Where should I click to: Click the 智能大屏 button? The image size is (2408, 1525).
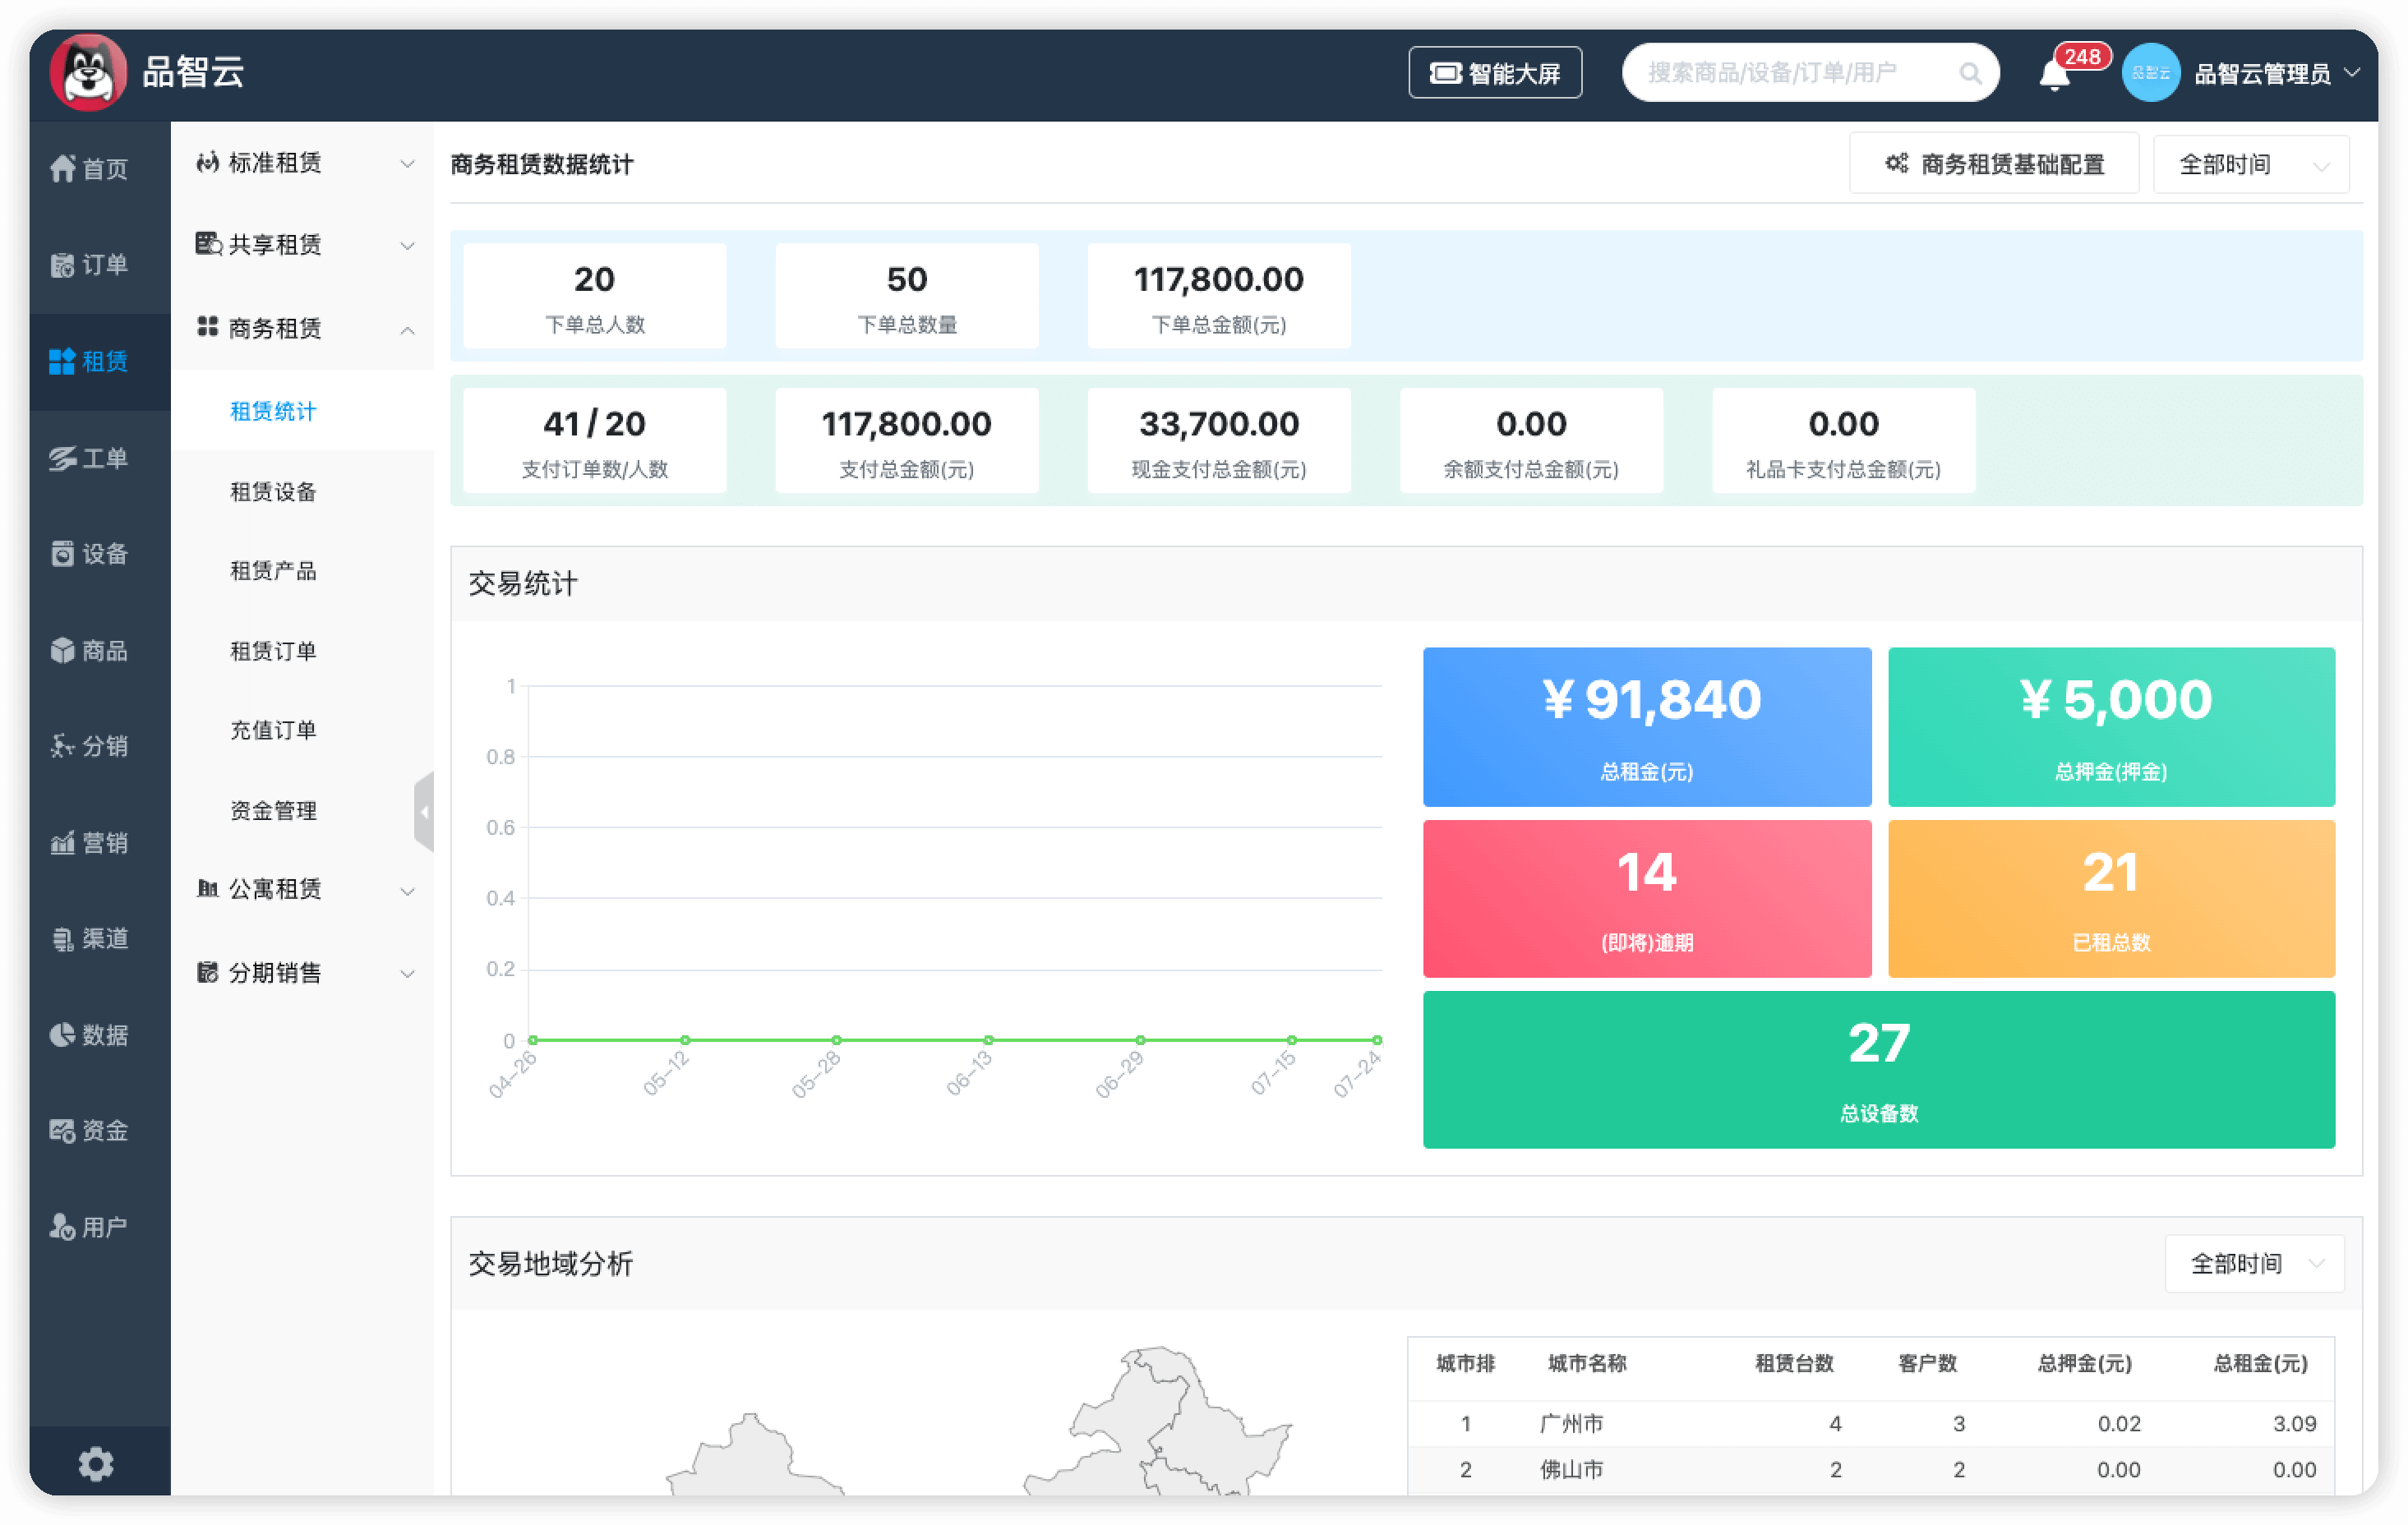coord(1495,73)
